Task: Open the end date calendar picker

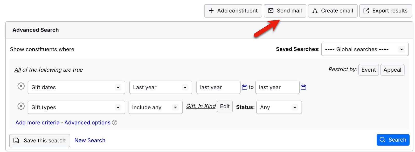Action: point(303,87)
